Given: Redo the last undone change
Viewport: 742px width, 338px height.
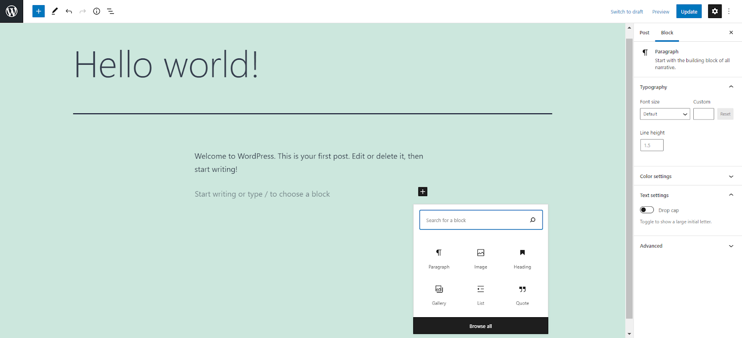Looking at the screenshot, I should click(83, 11).
